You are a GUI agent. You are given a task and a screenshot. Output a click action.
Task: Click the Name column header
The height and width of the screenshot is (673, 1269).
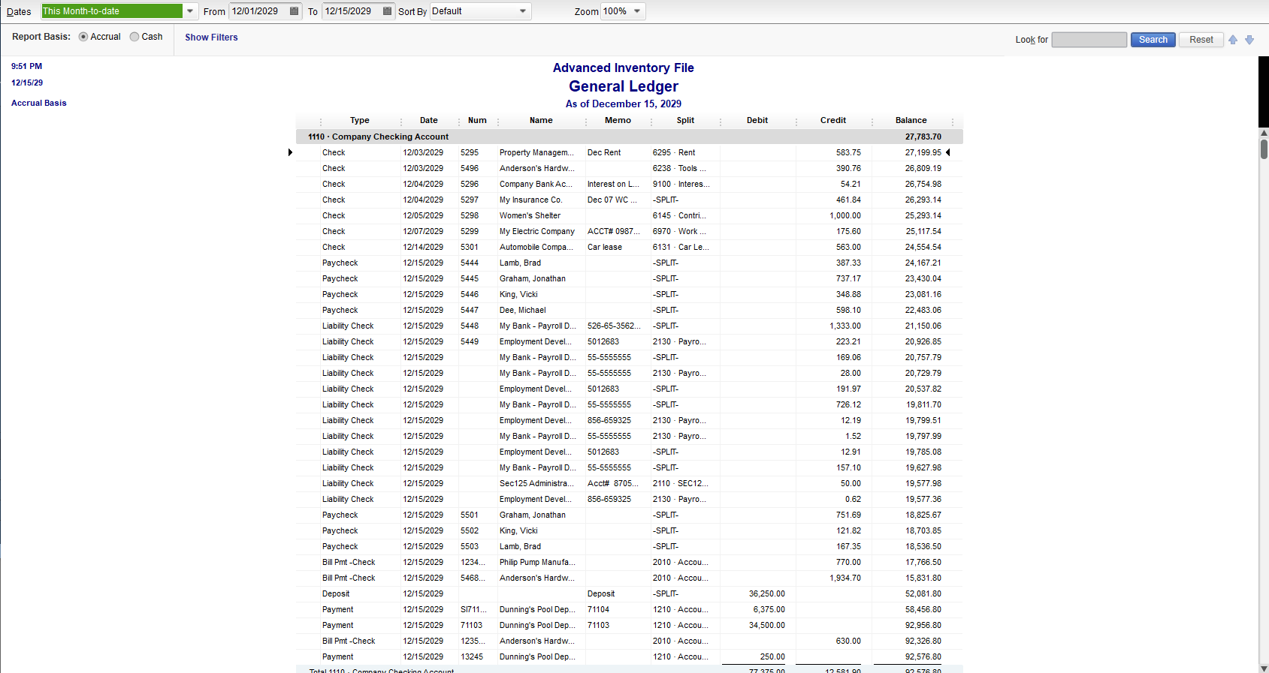541,120
